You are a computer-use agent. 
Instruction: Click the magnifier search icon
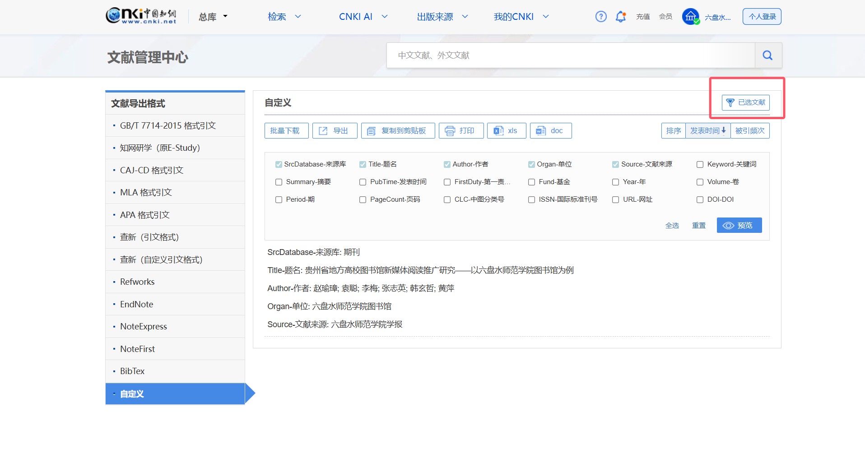point(767,56)
